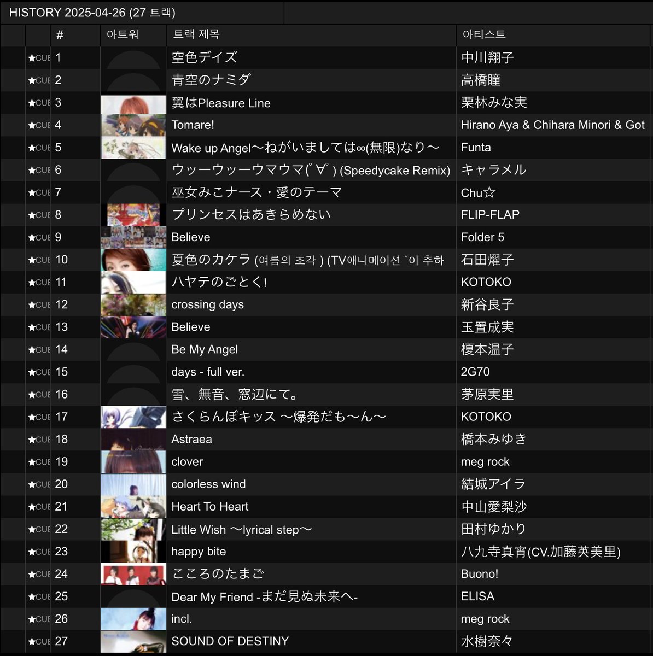The height and width of the screenshot is (656, 653).
Task: Select Believe track by 玉置成実
Action: coord(191,327)
